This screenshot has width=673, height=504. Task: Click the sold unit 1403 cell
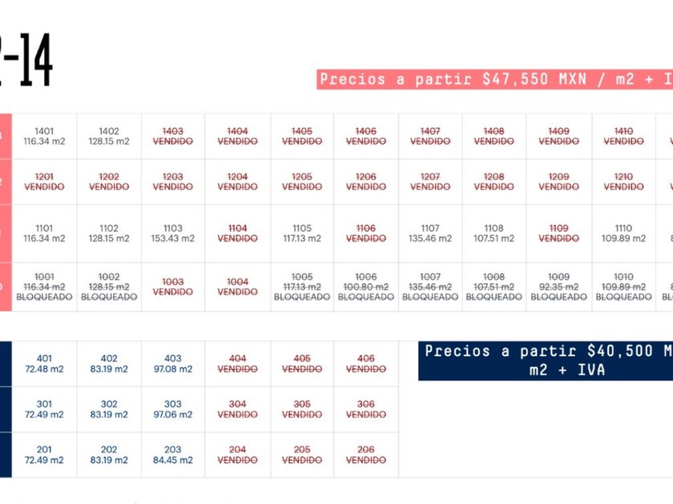click(173, 136)
